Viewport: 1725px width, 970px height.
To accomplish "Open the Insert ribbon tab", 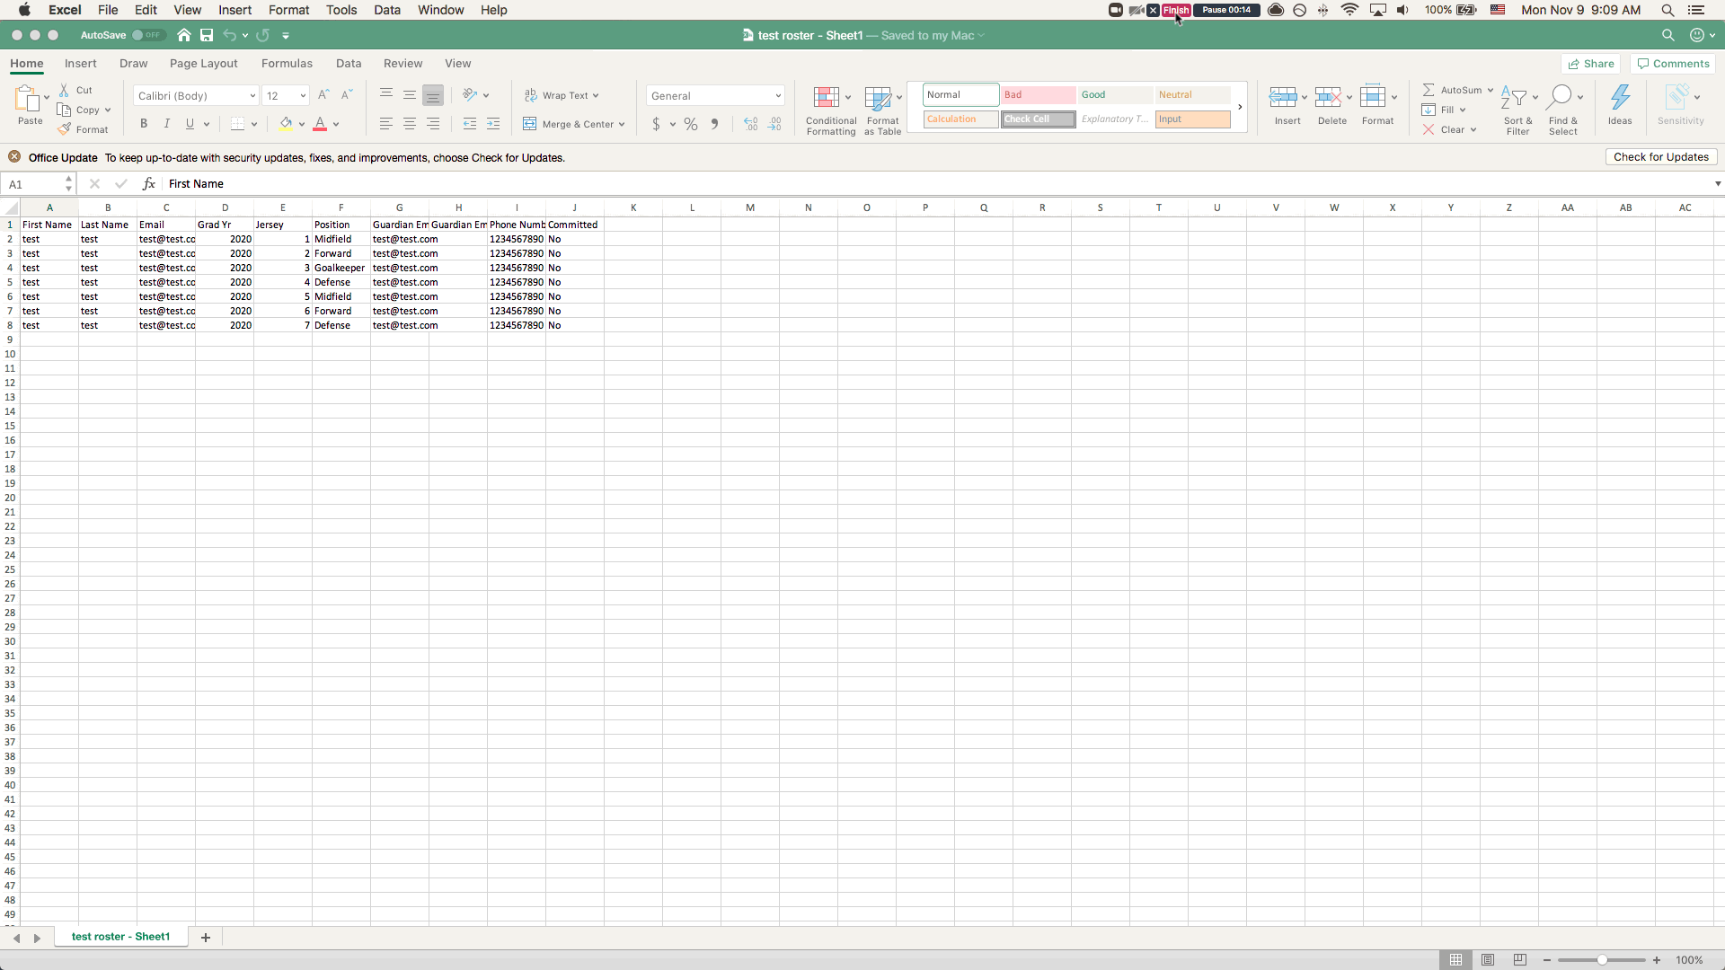I will pyautogui.click(x=81, y=64).
